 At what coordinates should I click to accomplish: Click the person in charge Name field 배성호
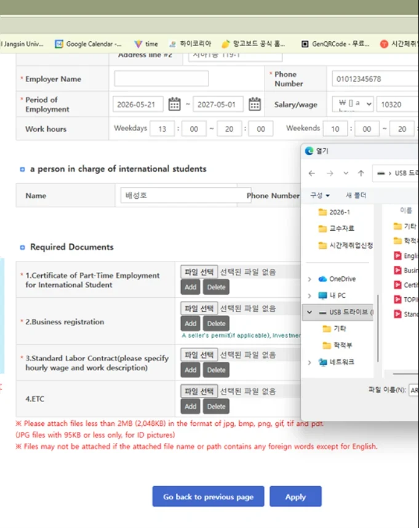pyautogui.click(x=186, y=195)
